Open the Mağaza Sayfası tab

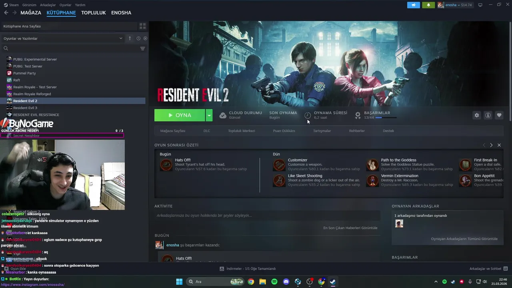coord(173,131)
